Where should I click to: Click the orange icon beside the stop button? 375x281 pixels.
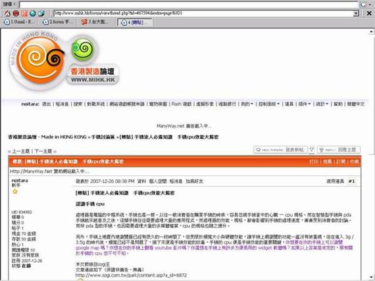point(24,13)
